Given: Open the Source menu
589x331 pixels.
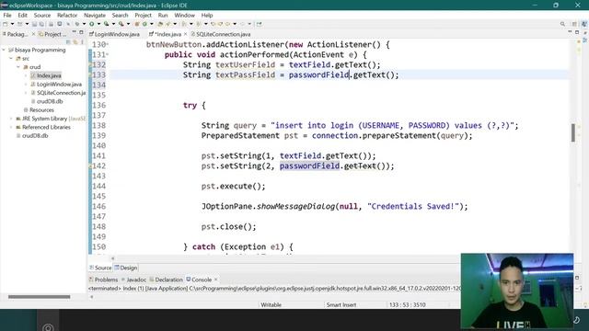Looking at the screenshot, I should [42, 15].
